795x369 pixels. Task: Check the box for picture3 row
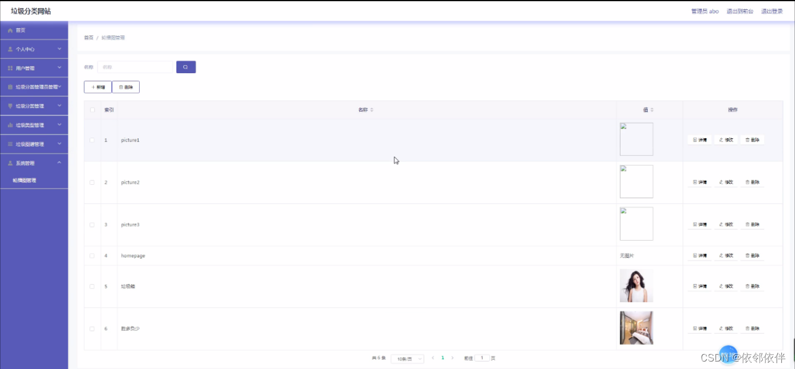pyautogui.click(x=92, y=225)
